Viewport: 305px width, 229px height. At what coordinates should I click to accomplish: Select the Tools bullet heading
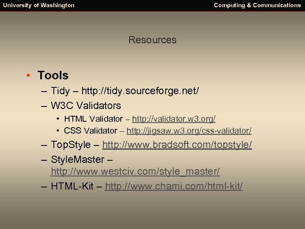(x=53, y=75)
